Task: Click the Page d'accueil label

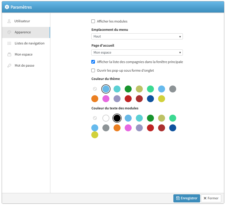Action: coord(103,46)
